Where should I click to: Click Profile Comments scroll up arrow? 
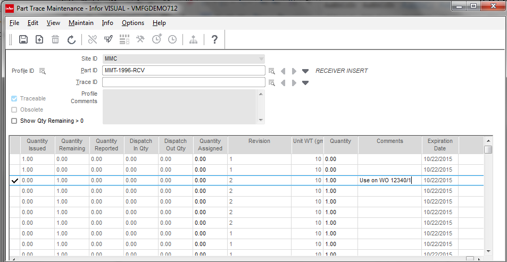coord(261,94)
